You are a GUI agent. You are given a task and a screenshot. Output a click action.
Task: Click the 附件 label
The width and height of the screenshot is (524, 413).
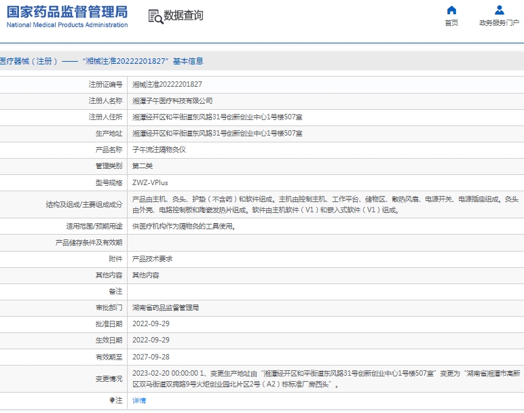(115, 259)
